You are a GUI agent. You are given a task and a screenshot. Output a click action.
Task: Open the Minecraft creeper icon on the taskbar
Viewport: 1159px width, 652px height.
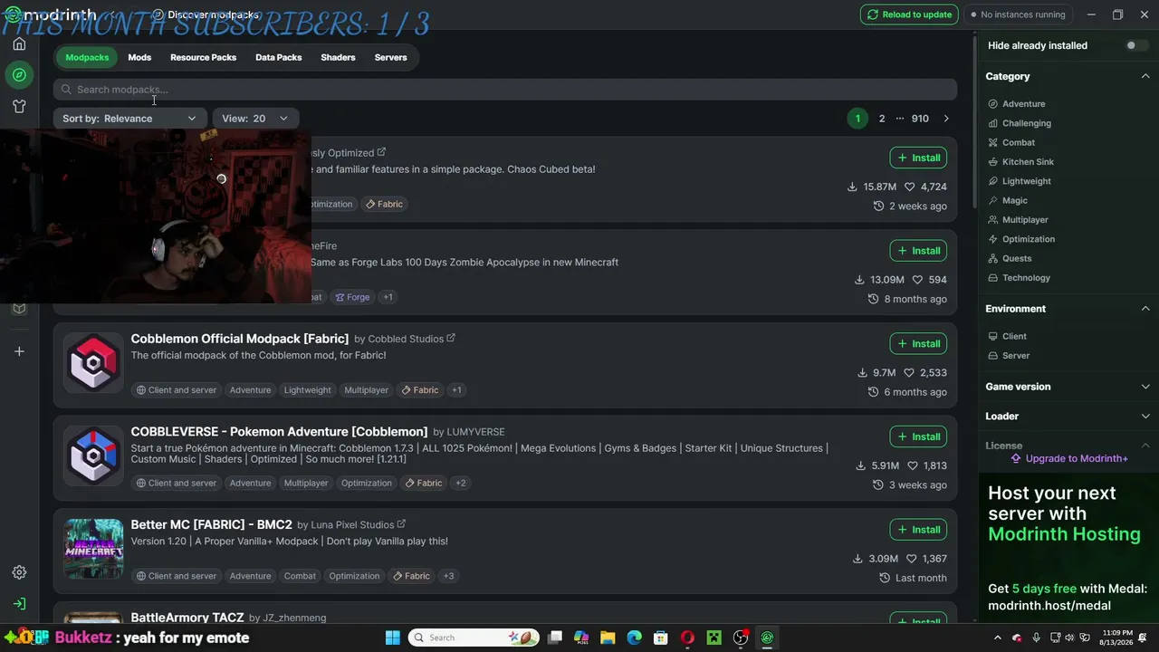coord(714,638)
